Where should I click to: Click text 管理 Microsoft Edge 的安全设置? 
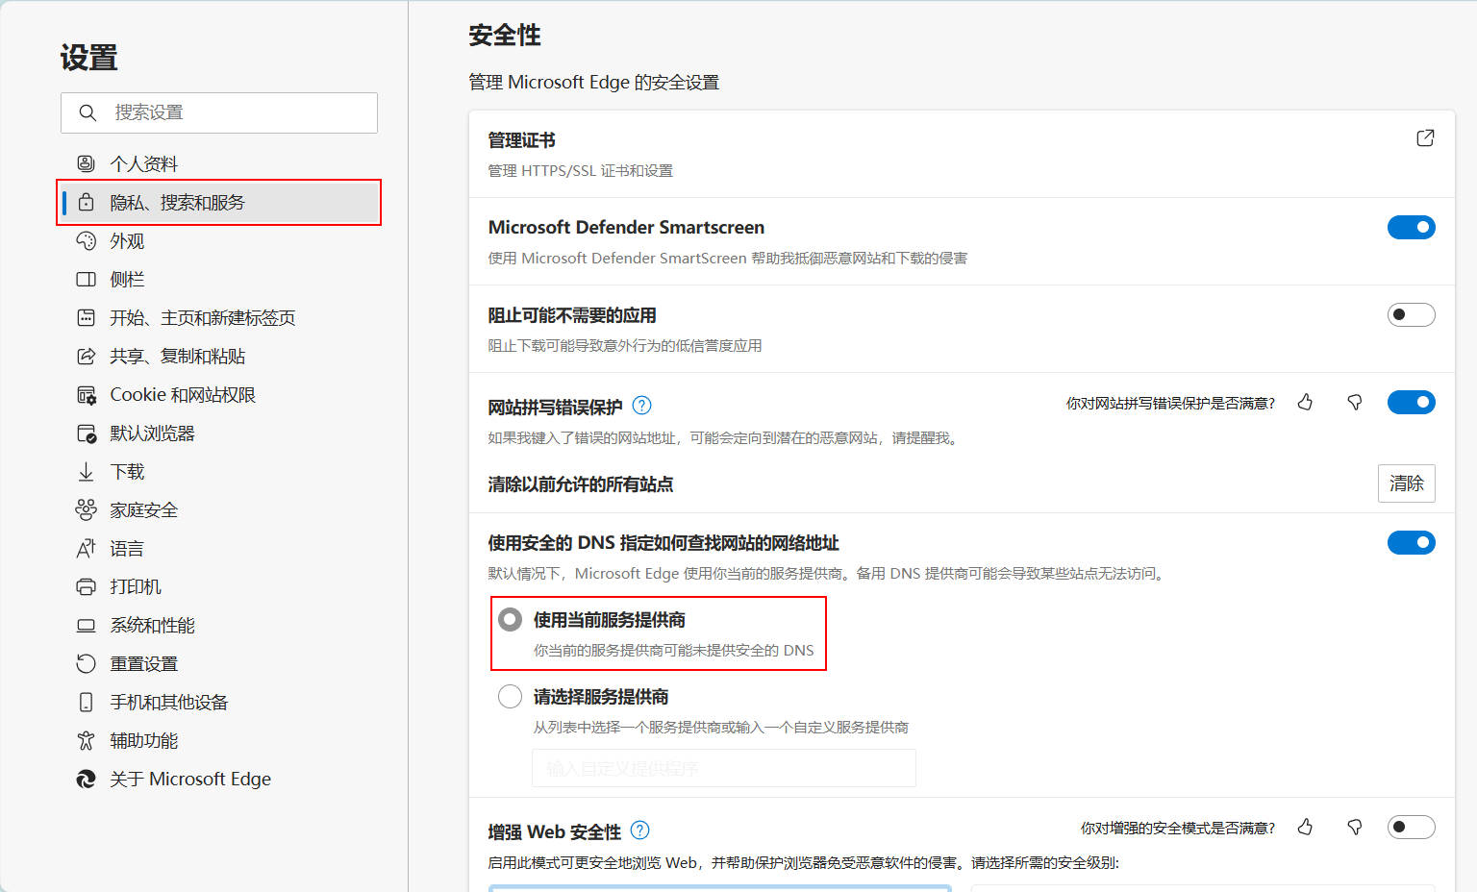(593, 83)
